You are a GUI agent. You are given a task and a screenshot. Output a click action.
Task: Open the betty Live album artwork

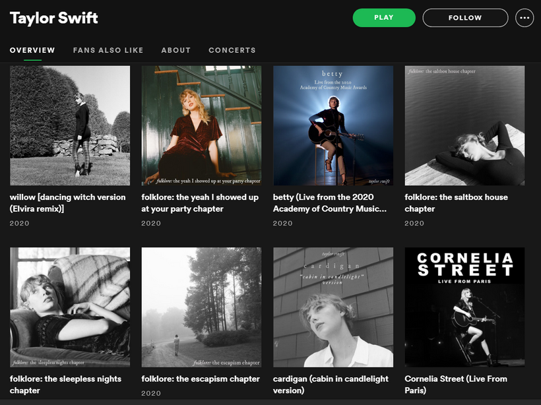pos(333,125)
